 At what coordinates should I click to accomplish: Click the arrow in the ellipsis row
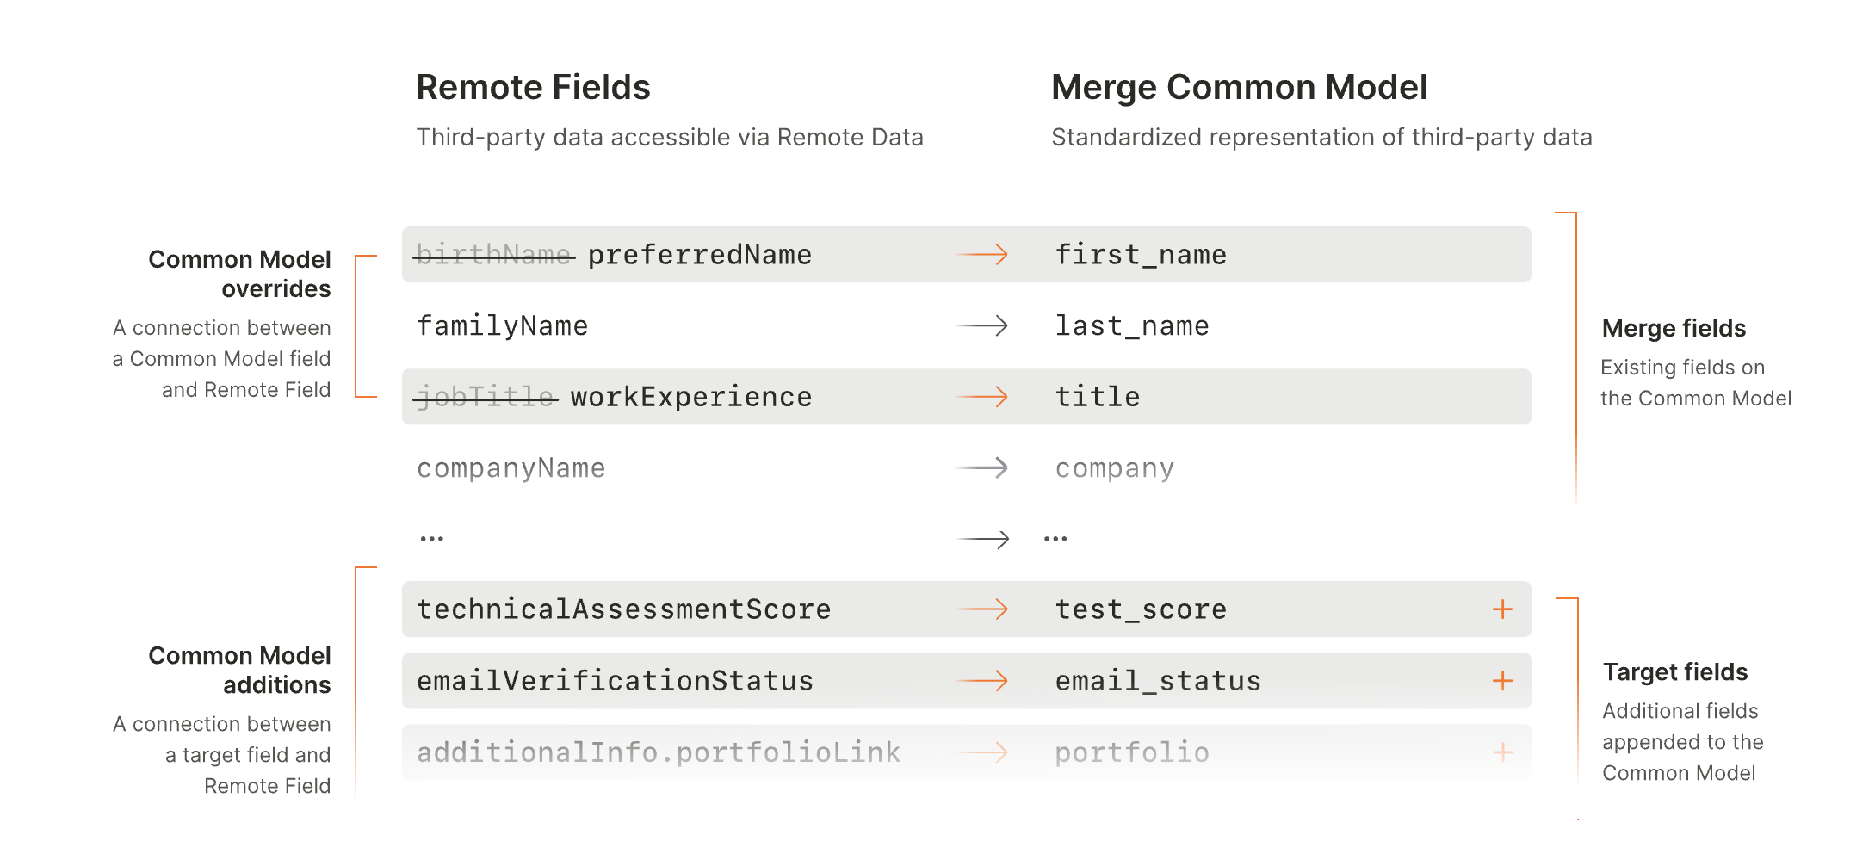tap(983, 540)
